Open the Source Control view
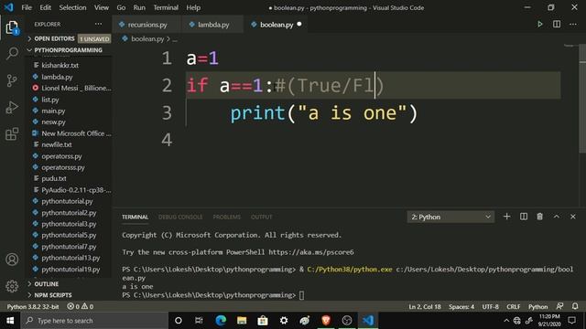The width and height of the screenshot is (586, 329). (x=12, y=80)
